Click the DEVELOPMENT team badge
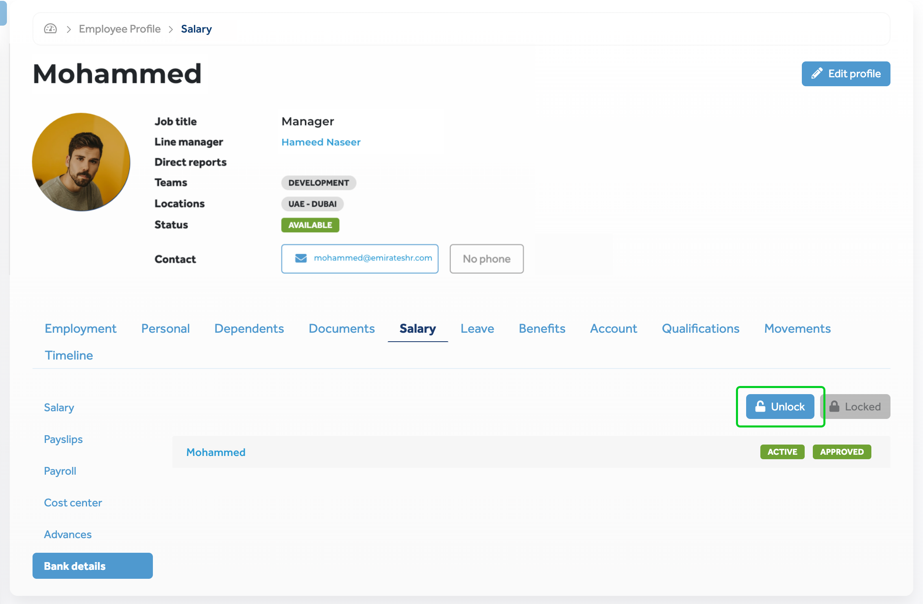 click(x=318, y=183)
